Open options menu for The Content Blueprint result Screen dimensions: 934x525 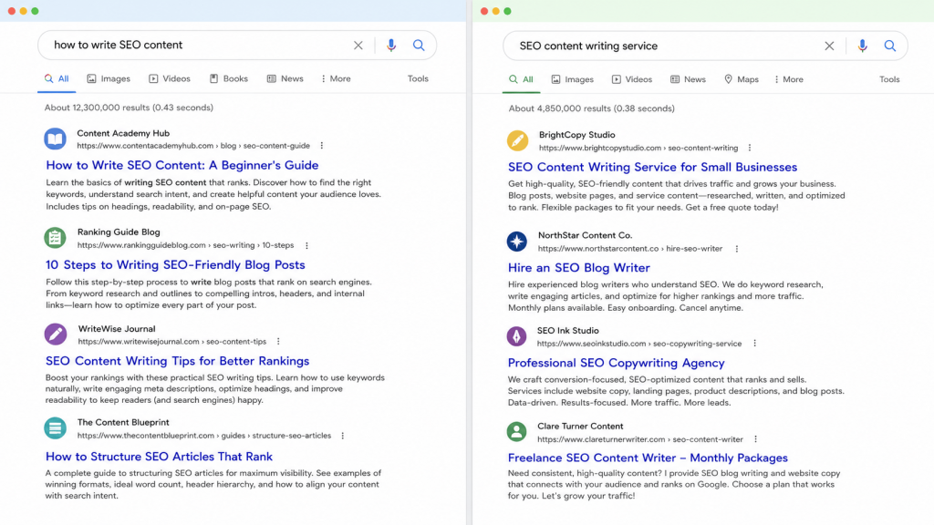tap(343, 436)
